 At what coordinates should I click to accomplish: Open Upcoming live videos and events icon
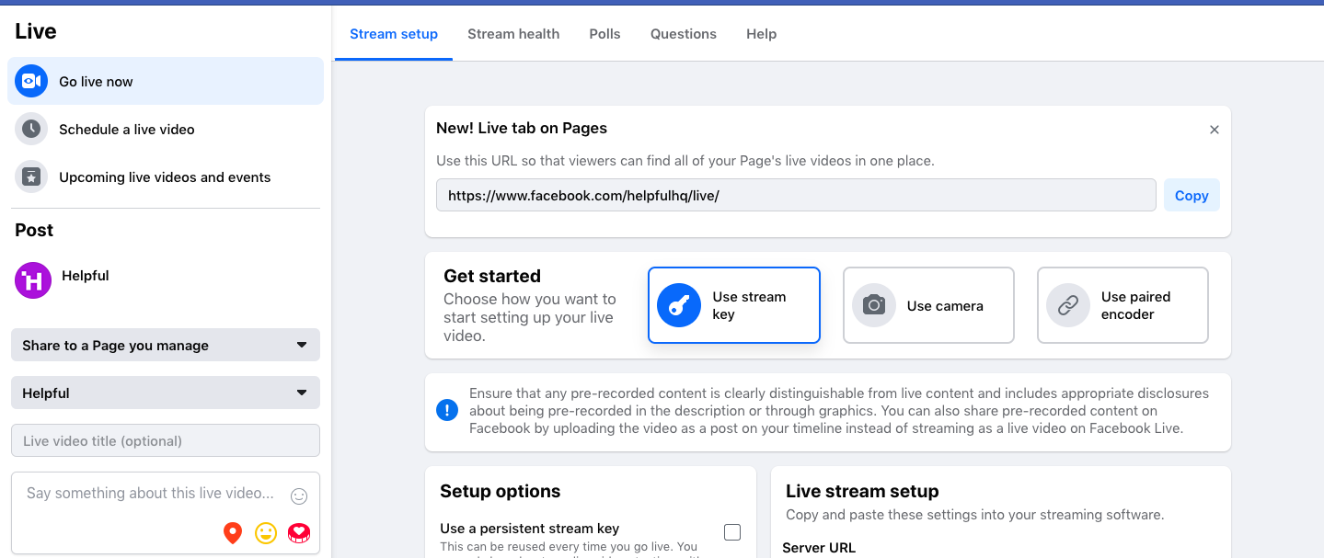[30, 177]
